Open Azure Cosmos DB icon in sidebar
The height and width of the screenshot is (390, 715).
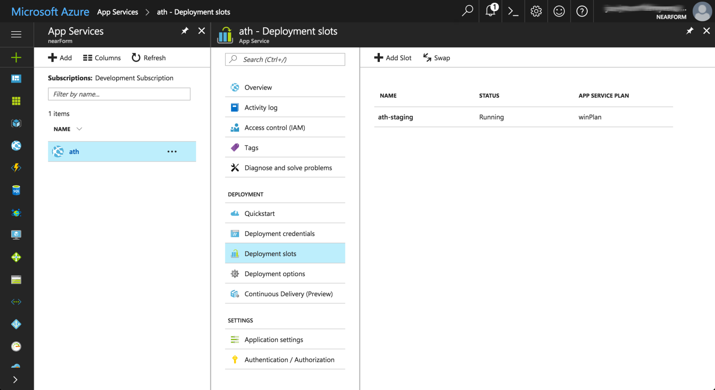[16, 212]
